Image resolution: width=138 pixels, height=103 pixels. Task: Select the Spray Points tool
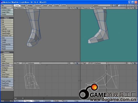click(7, 74)
